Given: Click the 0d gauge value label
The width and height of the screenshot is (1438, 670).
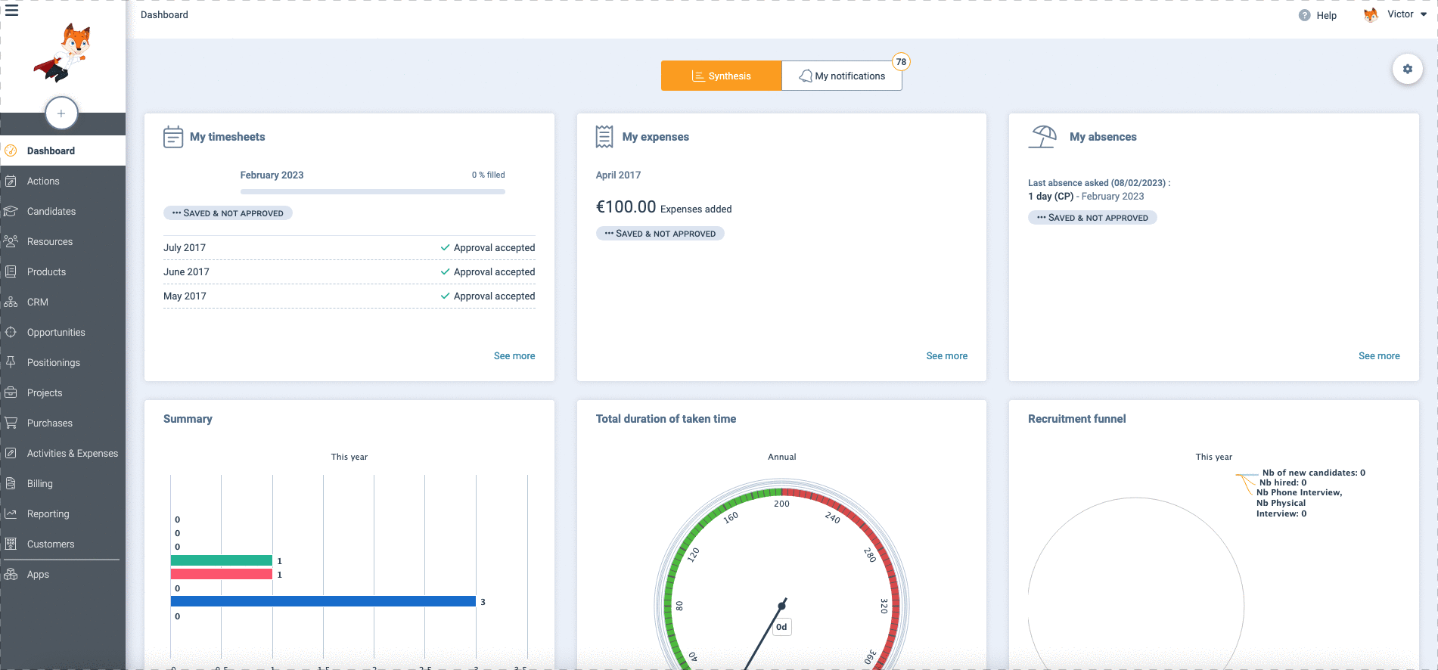Looking at the screenshot, I should pyautogui.click(x=781, y=627).
